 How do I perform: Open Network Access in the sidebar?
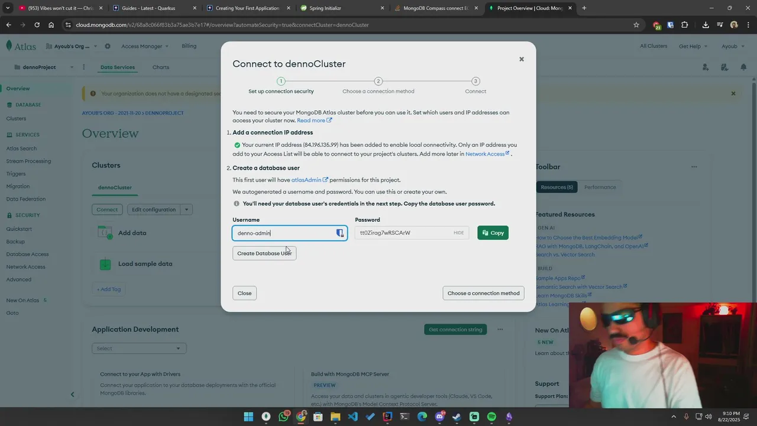click(25, 267)
